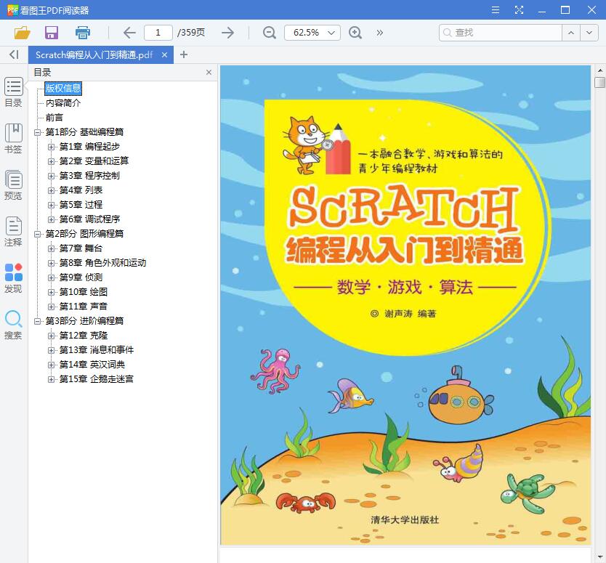The image size is (606, 563).
Task: Open the hamburger main menu in title bar
Action: coord(496,10)
